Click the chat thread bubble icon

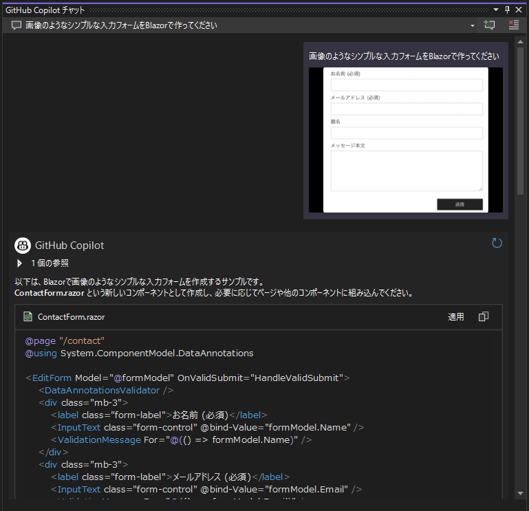tap(17, 25)
